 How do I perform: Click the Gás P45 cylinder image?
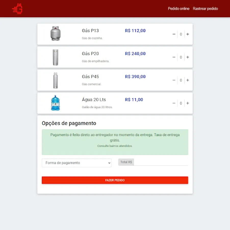(55, 80)
